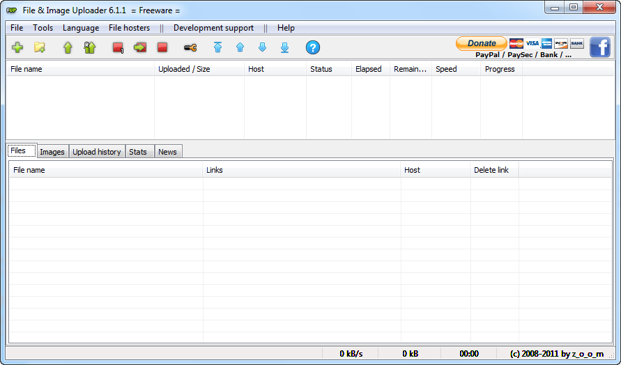621x365 pixels.
Task: Move item to top of queue arrow
Action: coord(217,47)
